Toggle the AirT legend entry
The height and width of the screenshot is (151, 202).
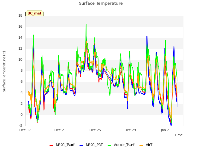[146, 145]
